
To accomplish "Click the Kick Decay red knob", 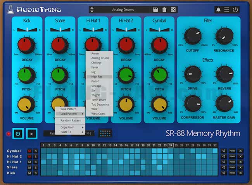I will pos(26,45).
